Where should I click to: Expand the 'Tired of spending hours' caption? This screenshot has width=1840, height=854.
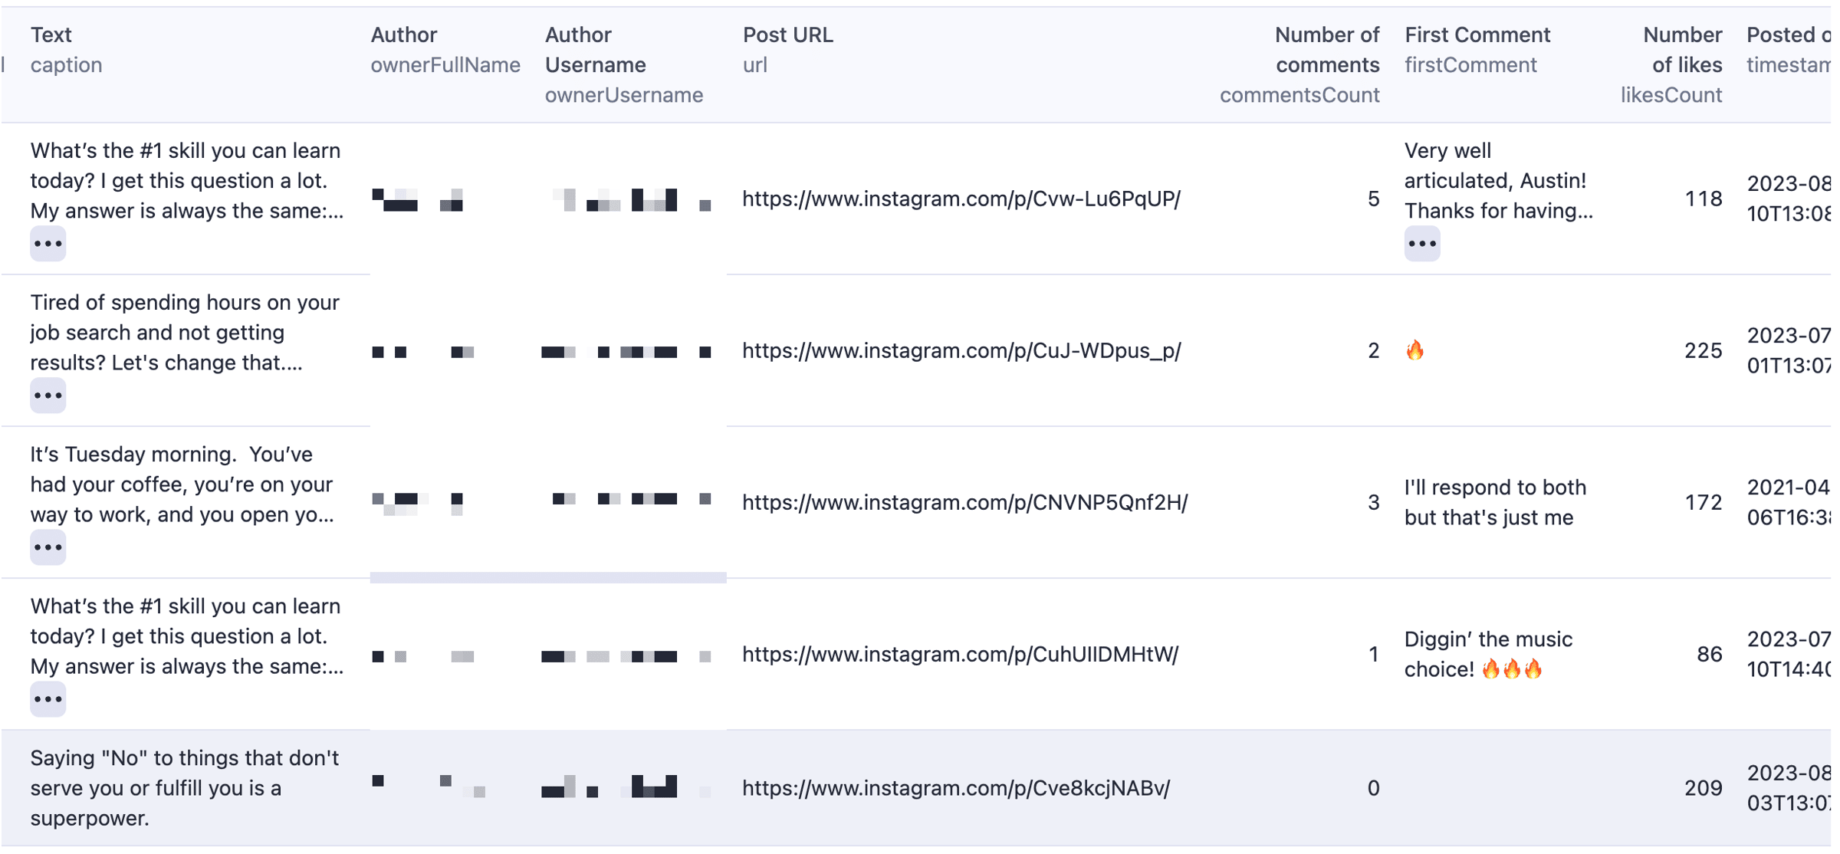(48, 396)
